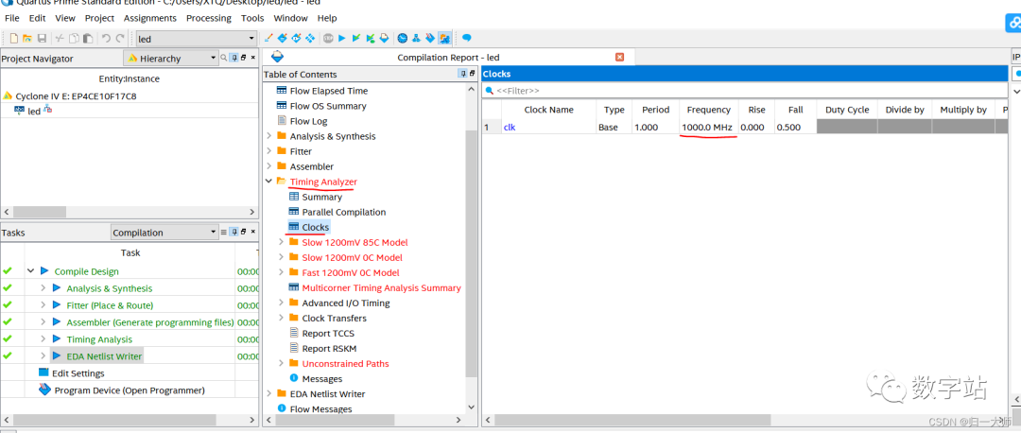Expand the Slow 1200mV 85C Model folder
Screen dimensions: 1021x433
282,242
